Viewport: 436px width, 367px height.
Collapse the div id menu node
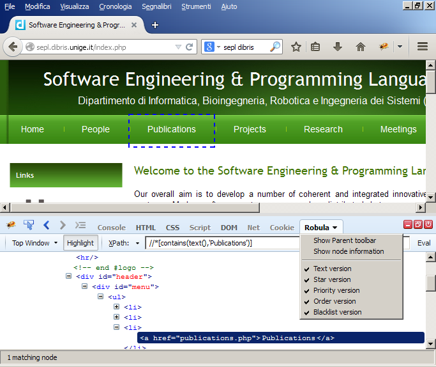tap(84, 286)
